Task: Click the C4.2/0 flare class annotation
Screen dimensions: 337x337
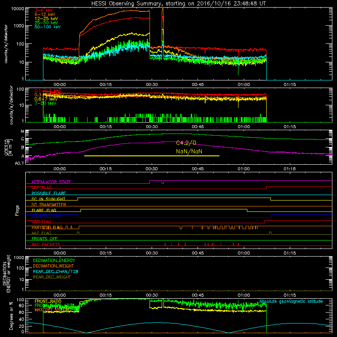Action: click(186, 143)
